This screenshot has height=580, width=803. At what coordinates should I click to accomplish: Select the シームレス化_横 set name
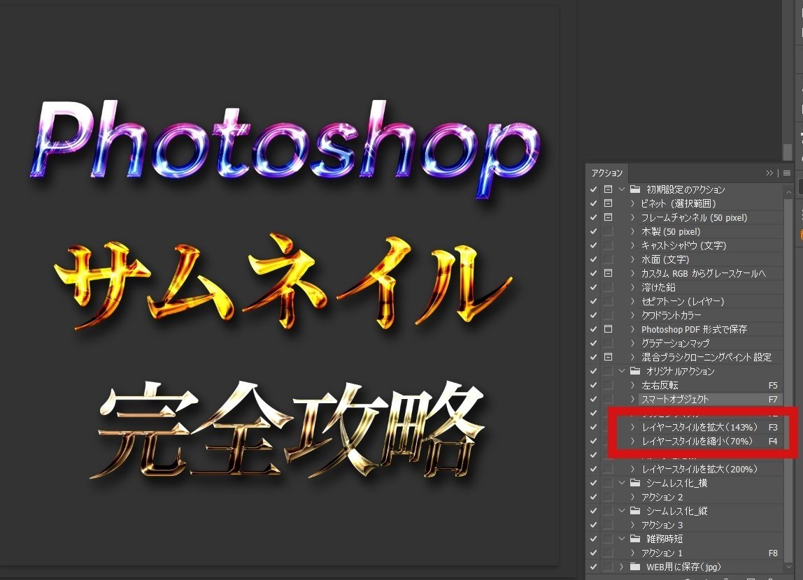(676, 483)
